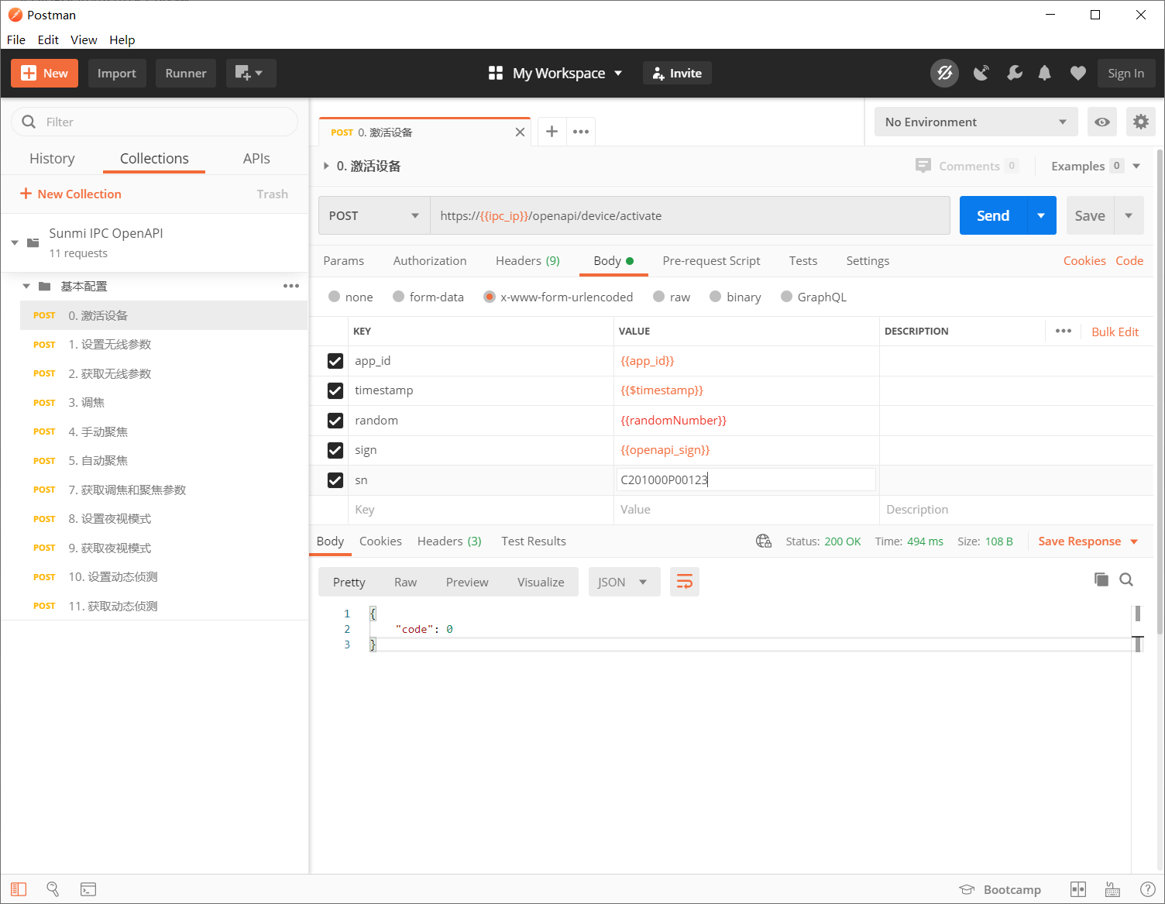Open the 基本配置 folder three-dots menu
Viewport: 1165px width, 904px height.
[291, 286]
